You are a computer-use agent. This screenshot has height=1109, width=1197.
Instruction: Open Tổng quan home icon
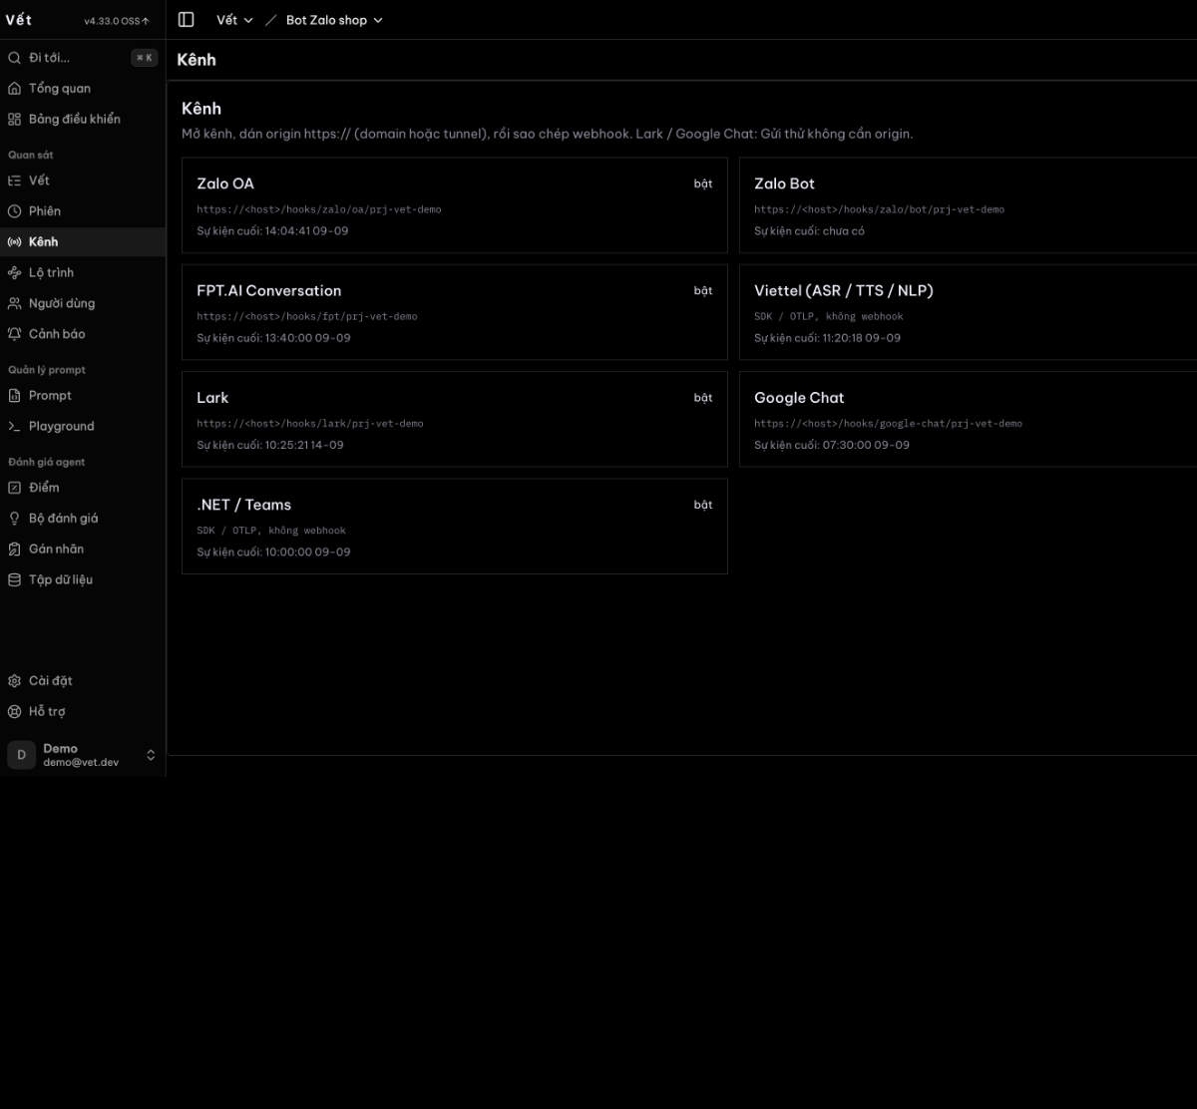click(x=14, y=89)
